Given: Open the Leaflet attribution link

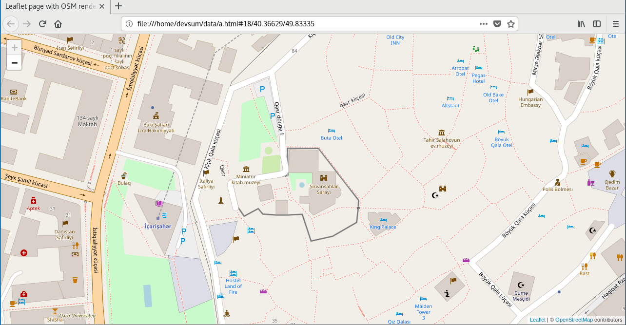Looking at the screenshot, I should point(538,320).
